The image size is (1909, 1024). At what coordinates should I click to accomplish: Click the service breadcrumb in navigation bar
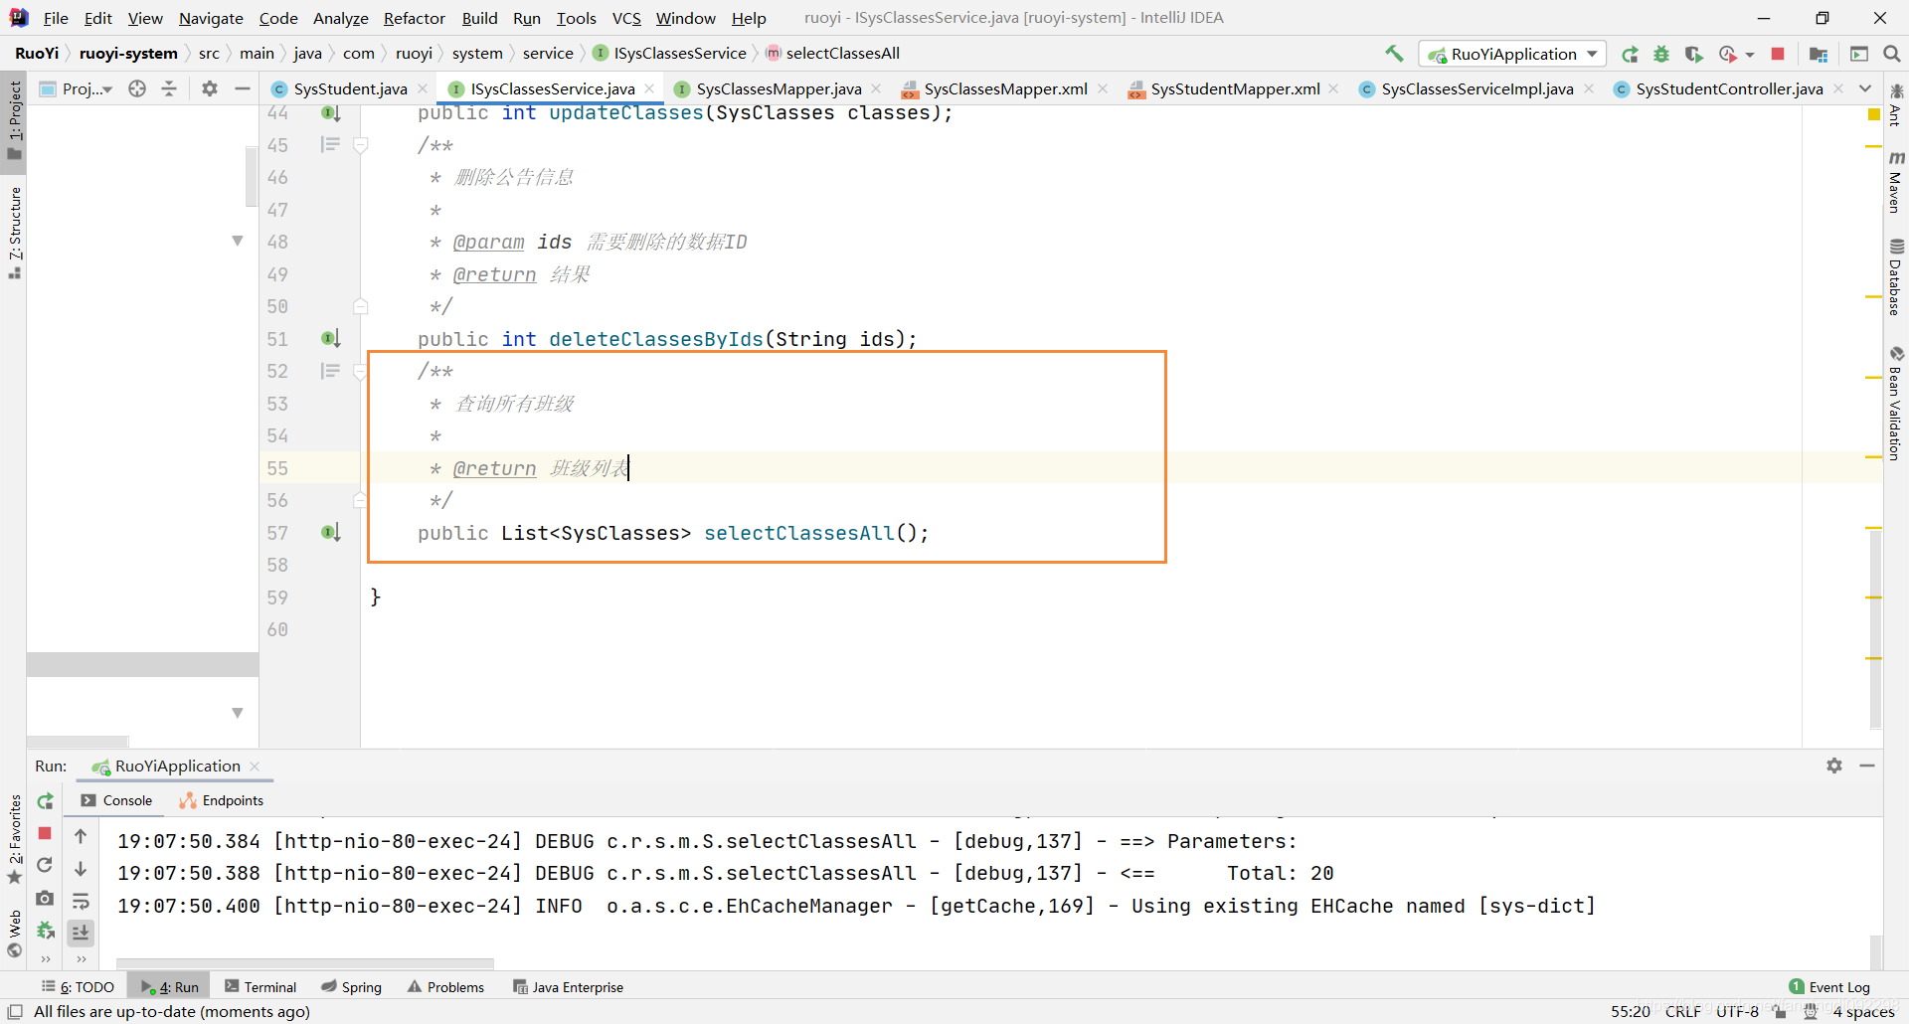click(548, 54)
